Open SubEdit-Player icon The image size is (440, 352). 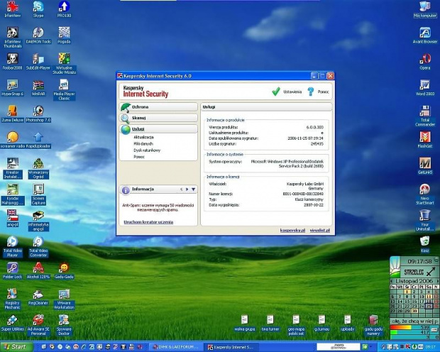point(38,62)
